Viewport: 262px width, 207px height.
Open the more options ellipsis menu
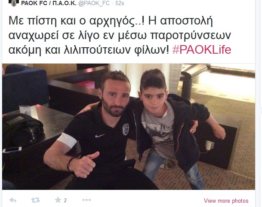point(87,200)
